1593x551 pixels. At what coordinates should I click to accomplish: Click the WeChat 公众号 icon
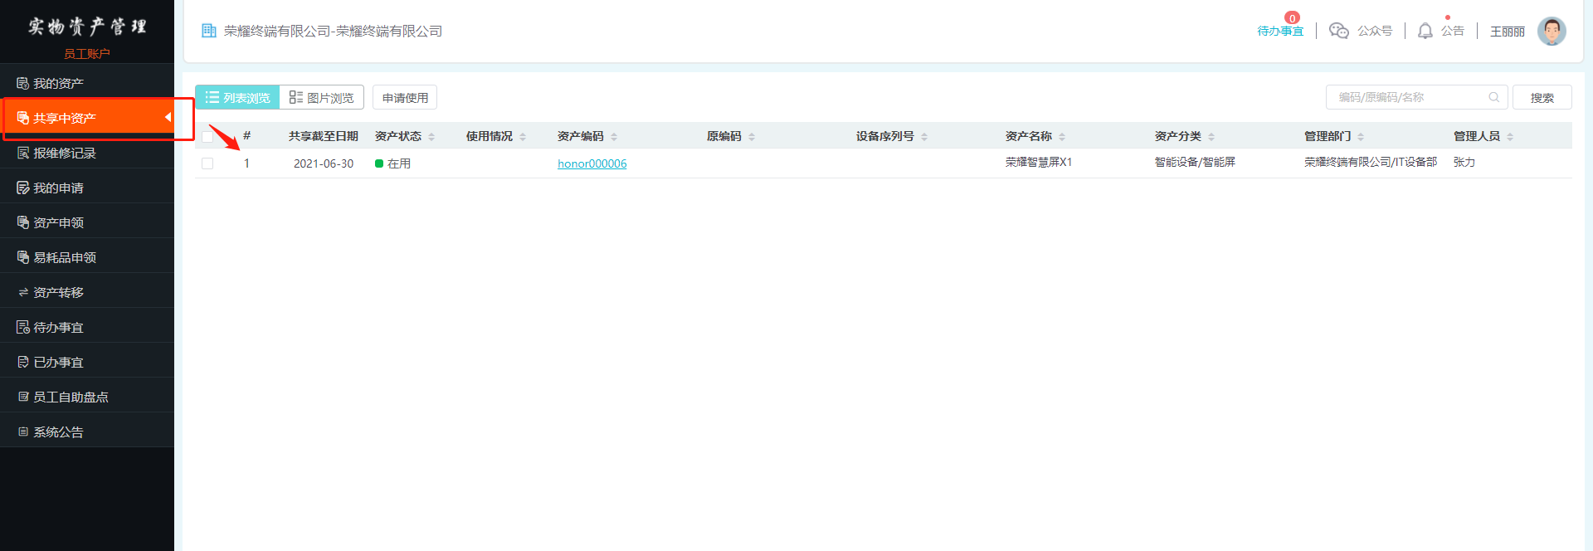1338,31
